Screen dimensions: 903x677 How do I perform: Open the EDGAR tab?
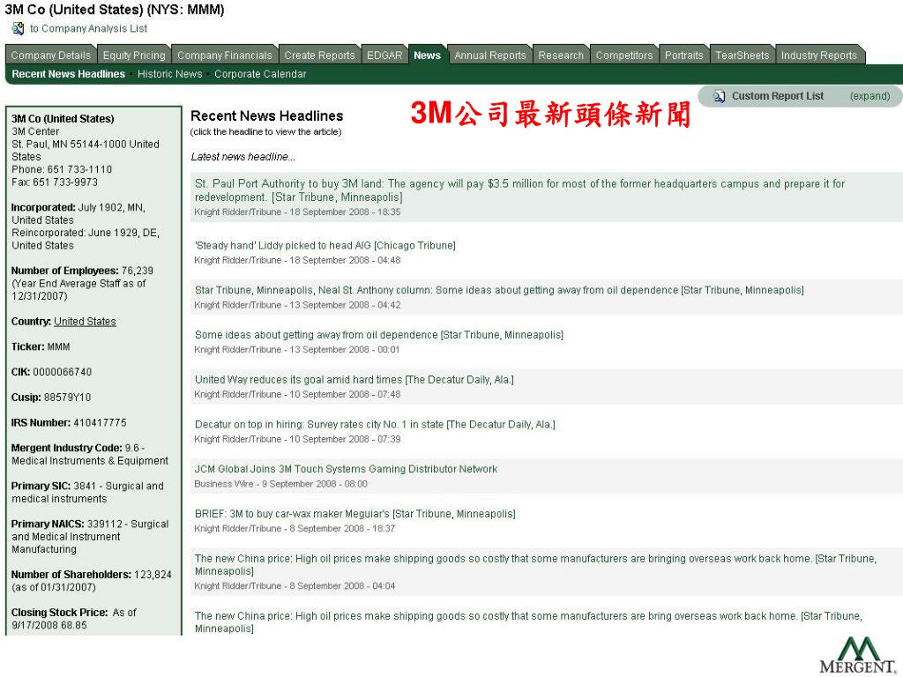384,56
